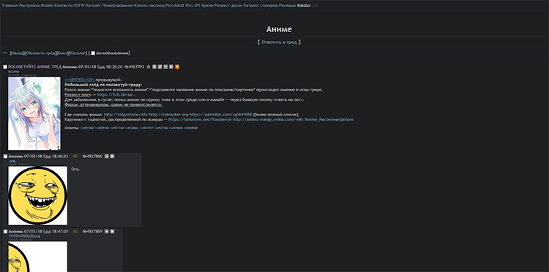
Task: Expand the boards list with the >> arrows
Action: 4,53
